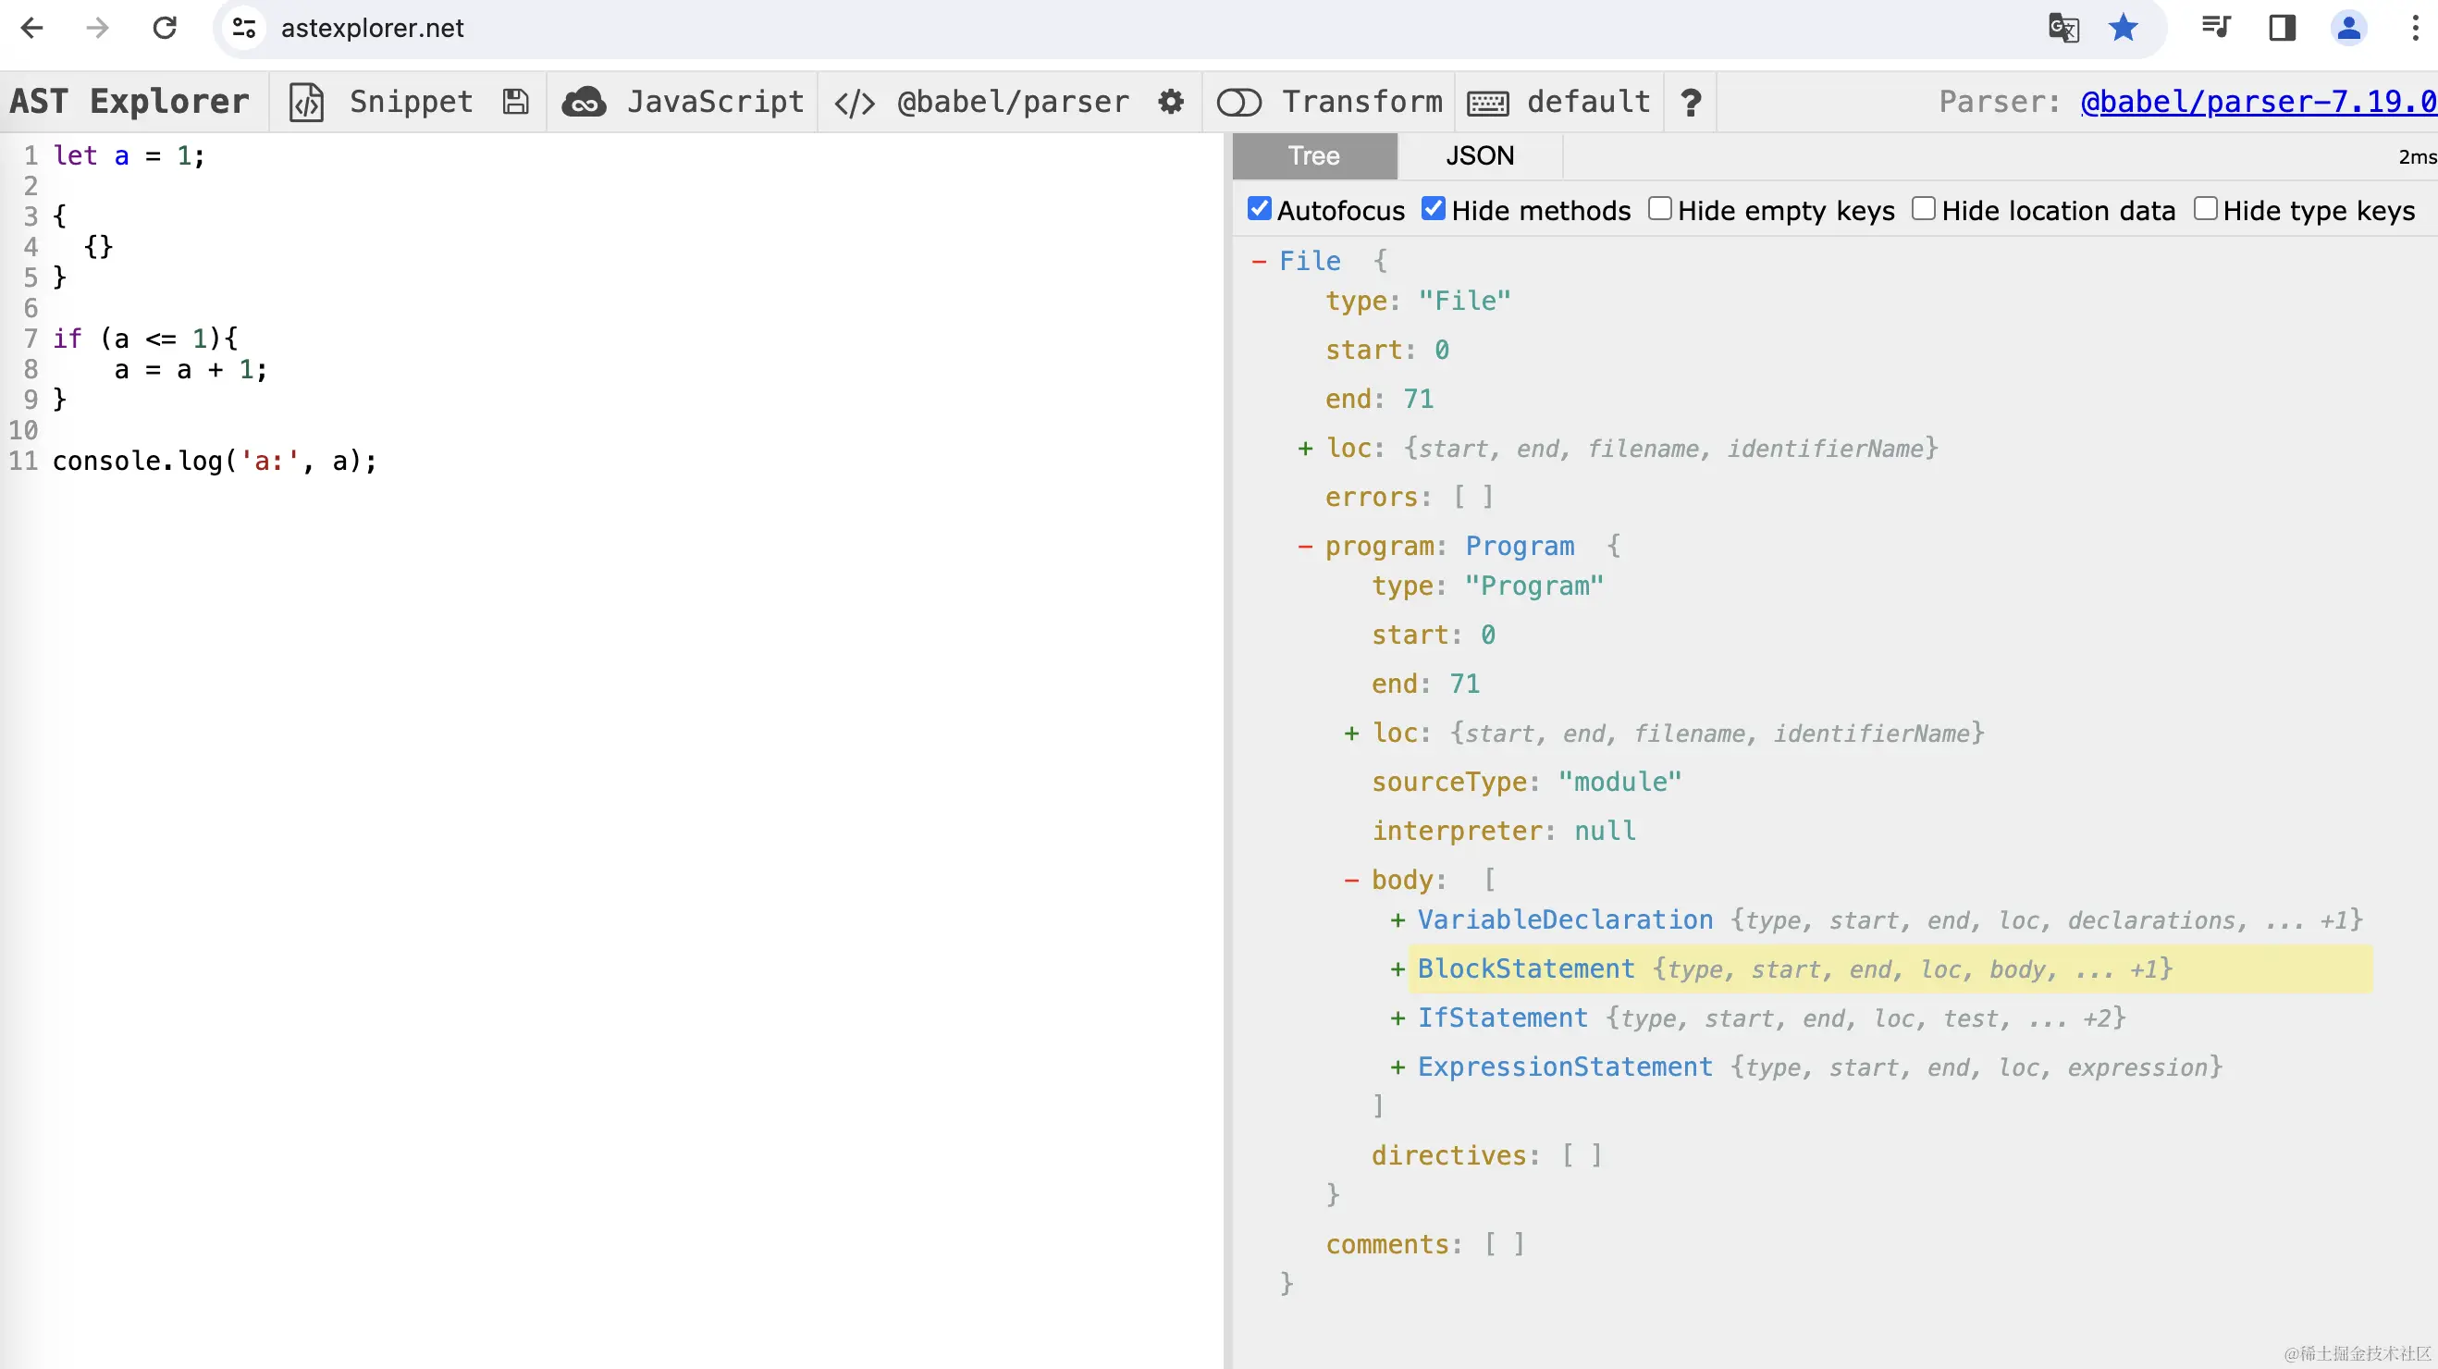Image resolution: width=2438 pixels, height=1369 pixels.
Task: Collapse the program node
Action: click(x=1305, y=547)
